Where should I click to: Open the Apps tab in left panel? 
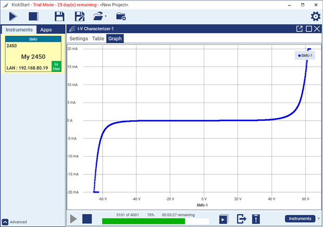click(x=46, y=30)
